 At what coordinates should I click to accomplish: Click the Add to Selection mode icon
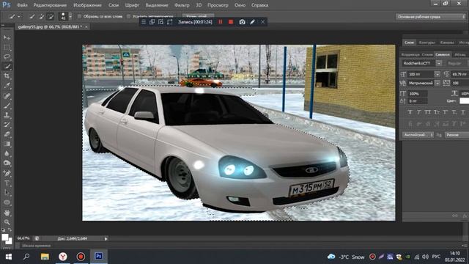coord(41,16)
